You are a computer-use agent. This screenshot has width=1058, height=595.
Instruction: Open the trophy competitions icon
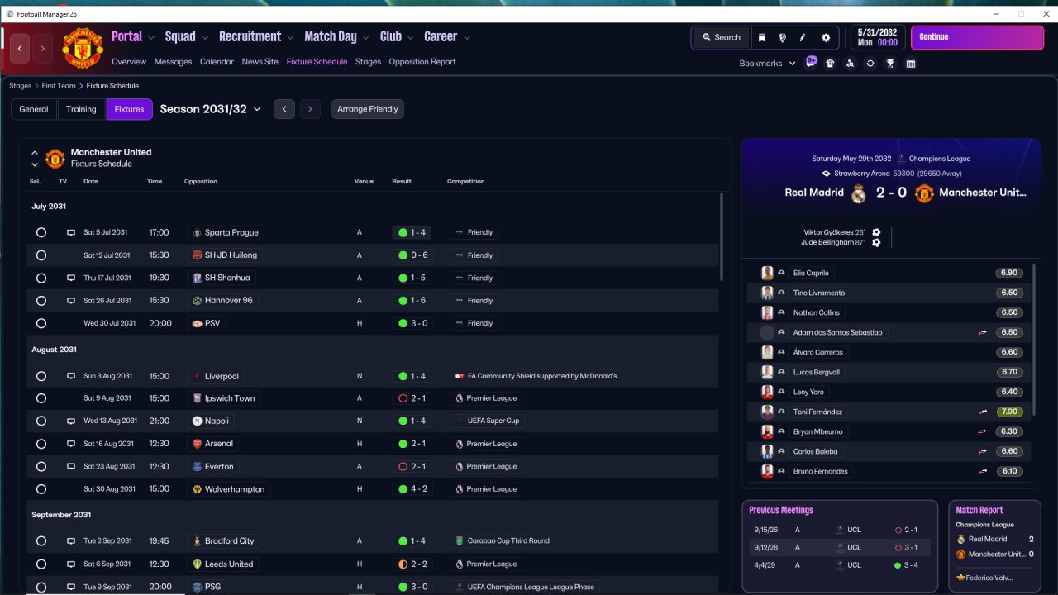[x=890, y=64]
